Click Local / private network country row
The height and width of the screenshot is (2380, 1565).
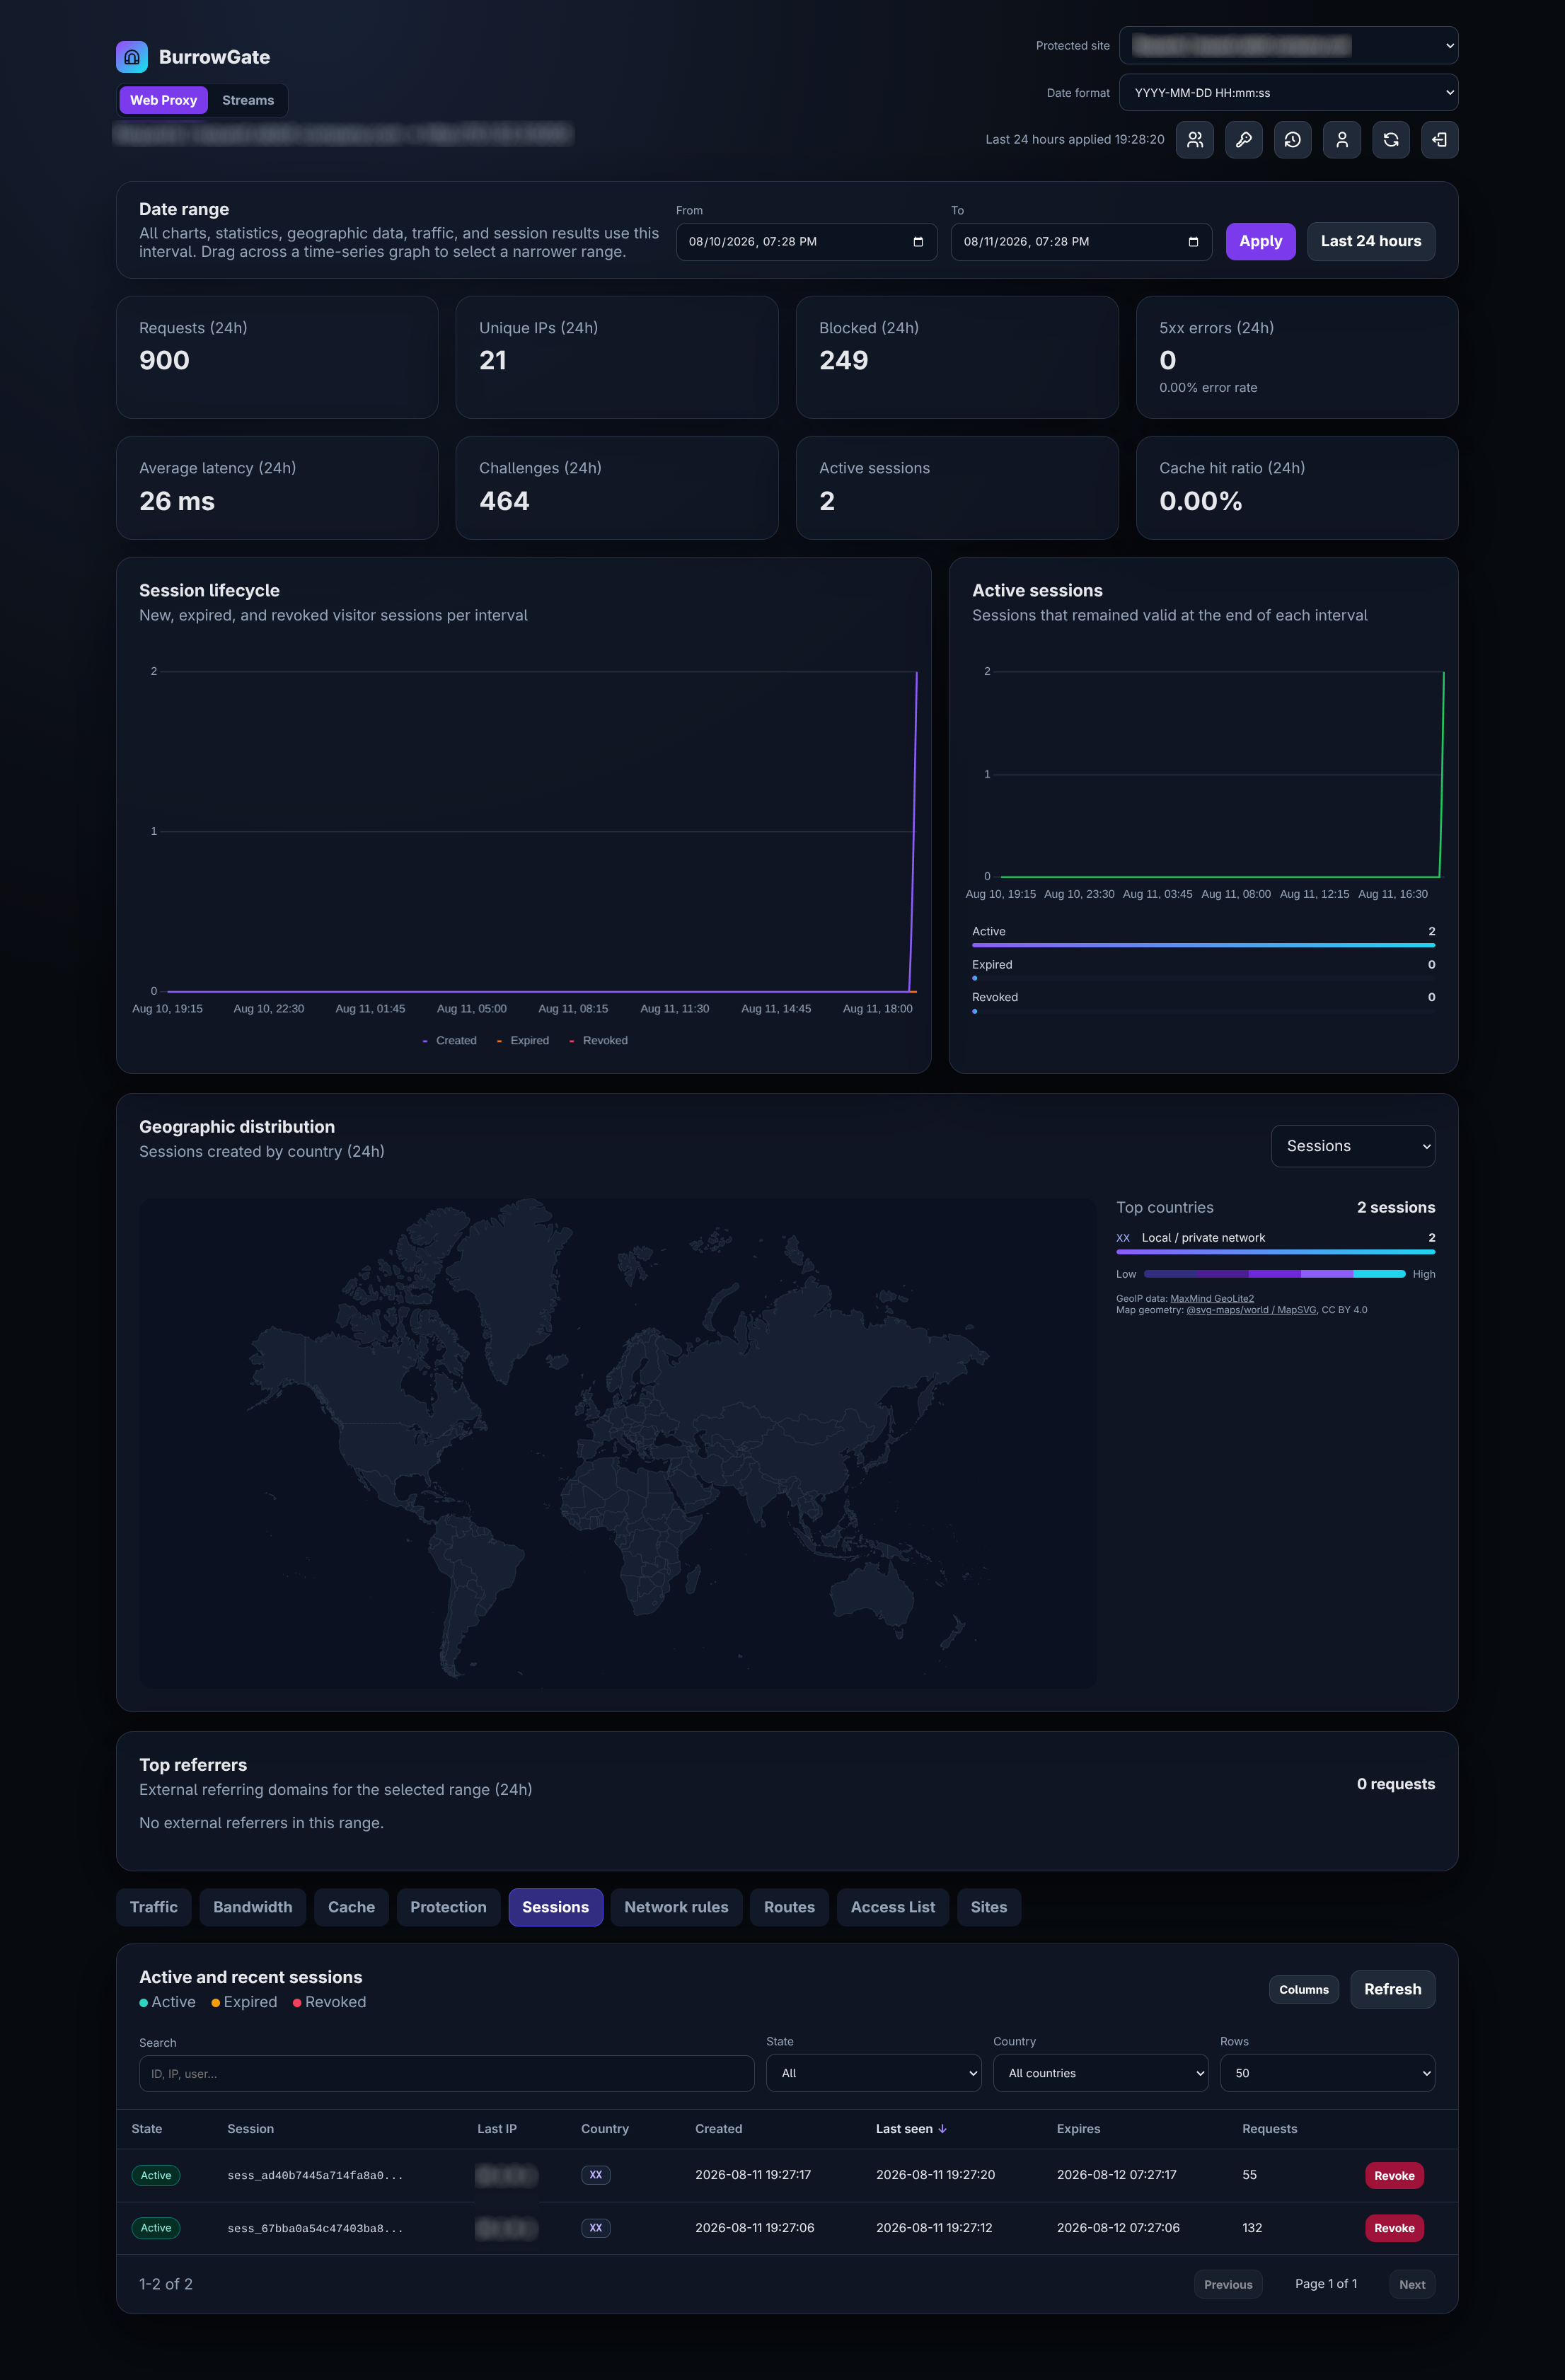tap(1275, 1243)
